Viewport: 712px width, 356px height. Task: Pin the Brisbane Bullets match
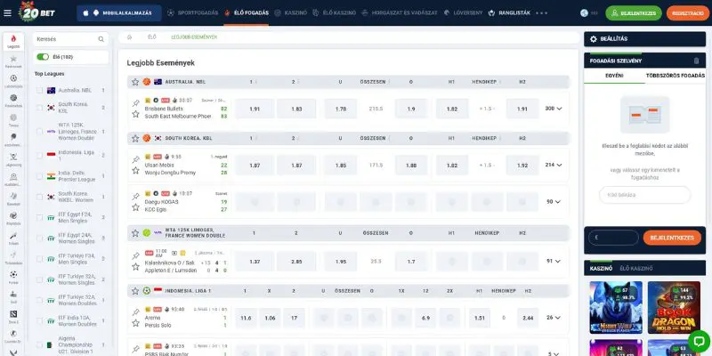[x=135, y=103]
